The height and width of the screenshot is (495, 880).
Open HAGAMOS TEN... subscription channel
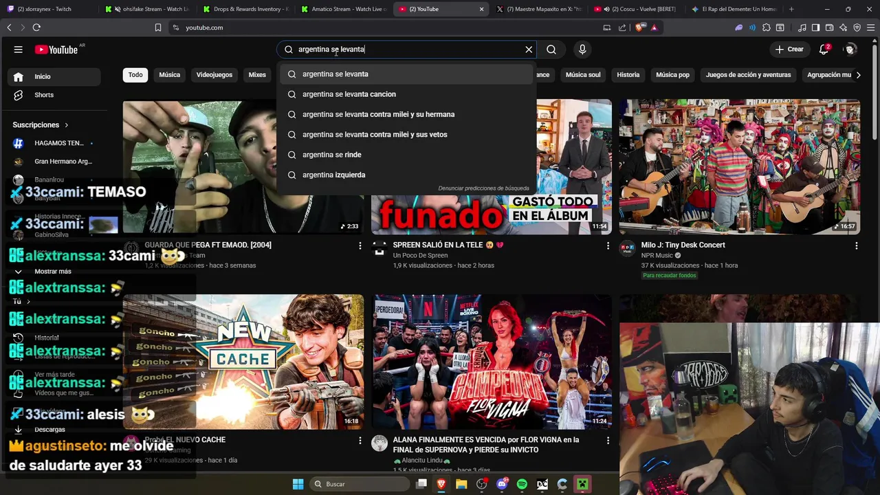coord(54,143)
